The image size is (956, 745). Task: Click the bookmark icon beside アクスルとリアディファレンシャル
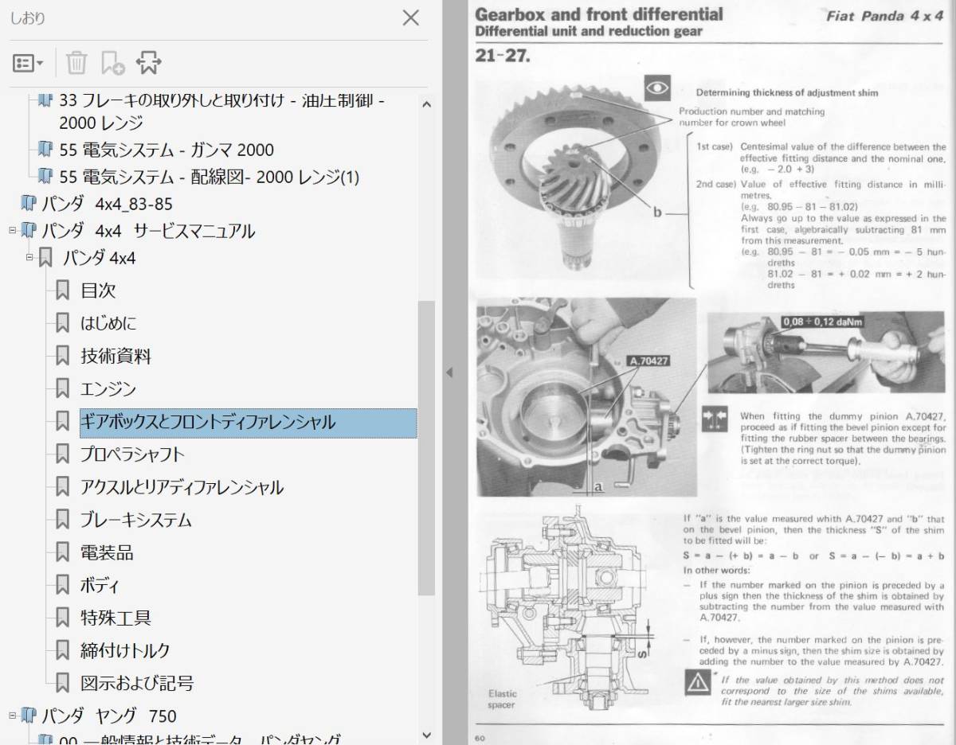(63, 487)
